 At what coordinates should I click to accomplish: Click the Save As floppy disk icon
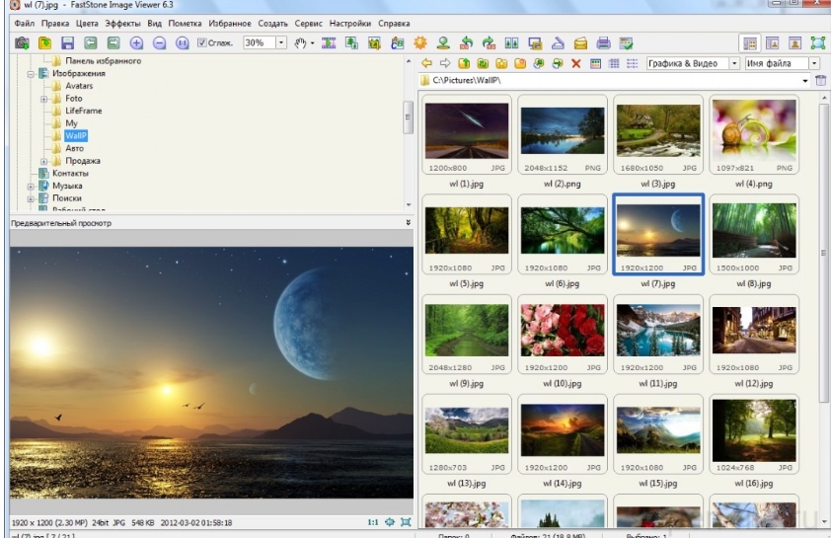[x=67, y=42]
